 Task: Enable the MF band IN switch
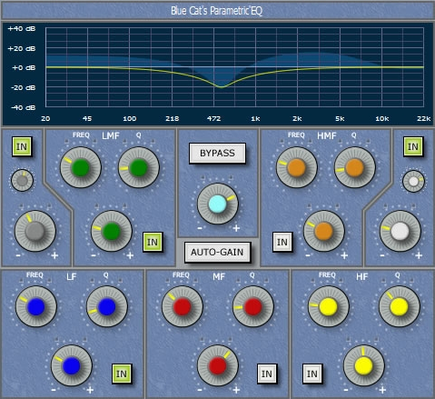266,374
